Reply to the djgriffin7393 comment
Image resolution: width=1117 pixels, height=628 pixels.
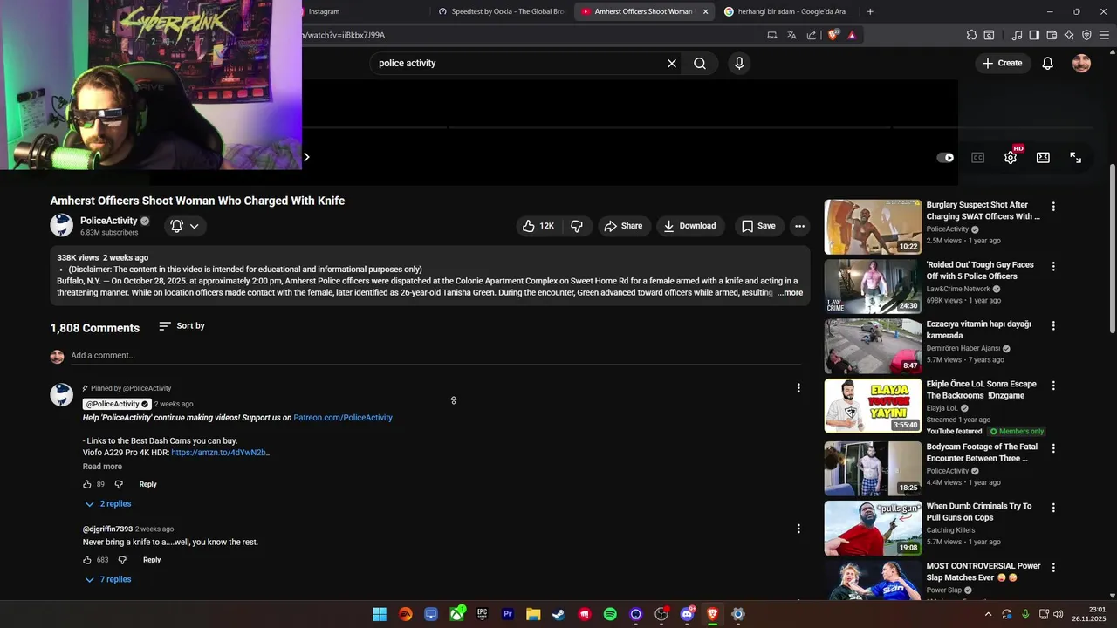click(152, 560)
